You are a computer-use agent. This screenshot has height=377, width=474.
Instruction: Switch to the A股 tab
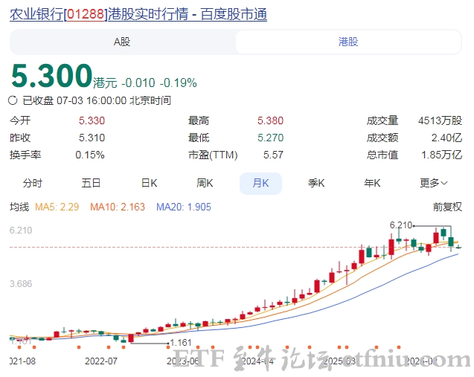122,42
